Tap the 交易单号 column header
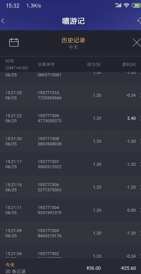The image size is (141, 274). 46,64
